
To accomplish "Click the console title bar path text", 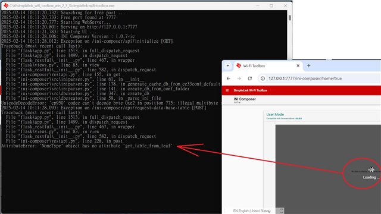I will click(x=62, y=5).
